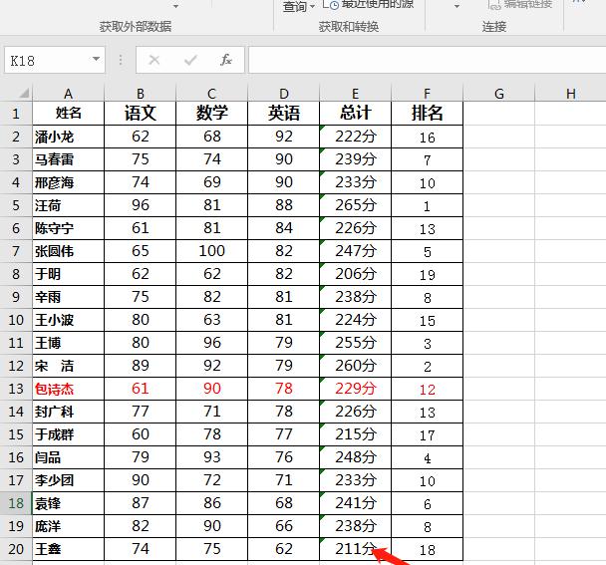Click the Name Box showing K18
The height and width of the screenshot is (565, 606).
(55, 60)
